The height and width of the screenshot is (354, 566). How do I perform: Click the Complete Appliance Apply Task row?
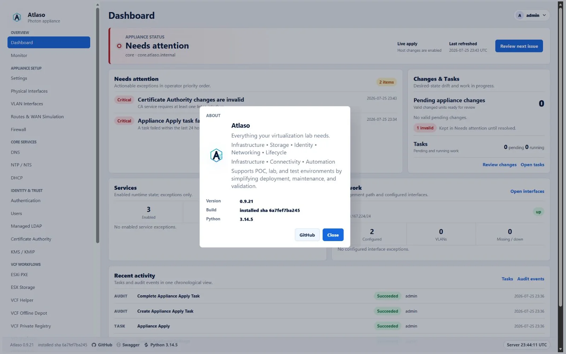pyautogui.click(x=329, y=296)
